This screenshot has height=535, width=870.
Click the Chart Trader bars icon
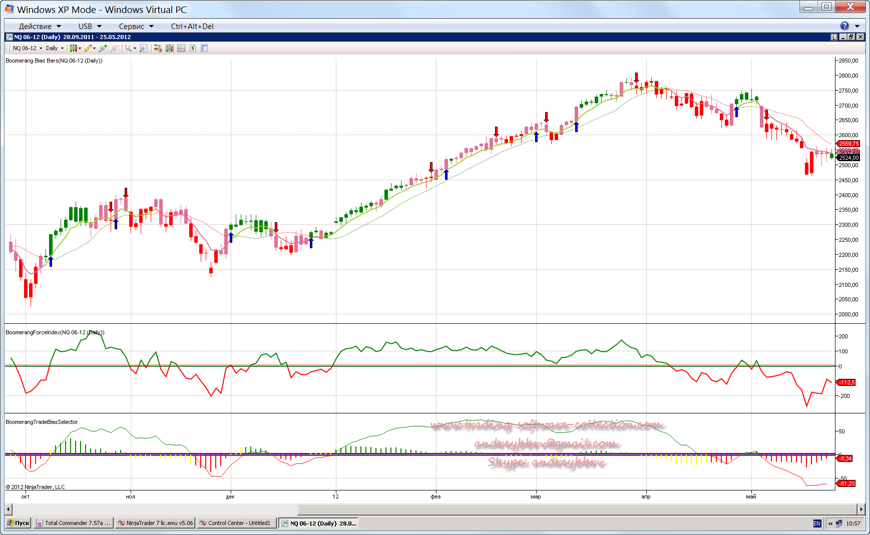(x=158, y=48)
